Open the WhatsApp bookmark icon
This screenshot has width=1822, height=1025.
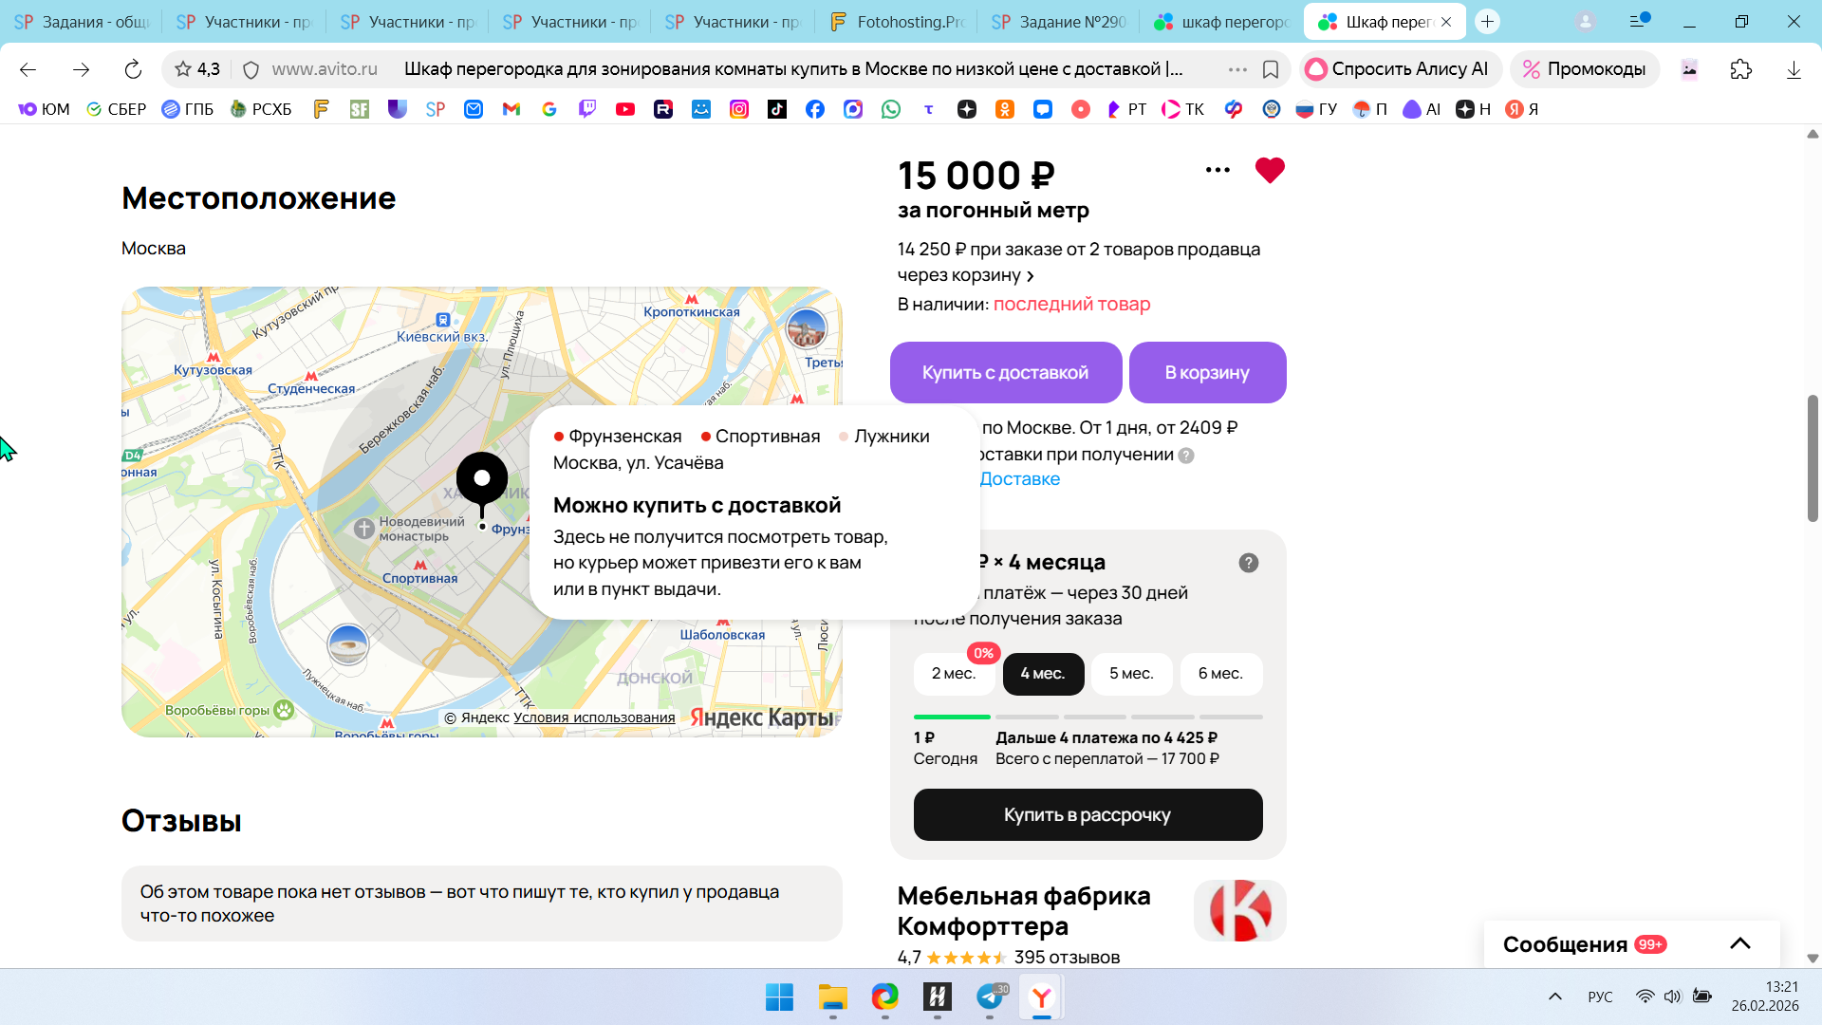tap(890, 109)
